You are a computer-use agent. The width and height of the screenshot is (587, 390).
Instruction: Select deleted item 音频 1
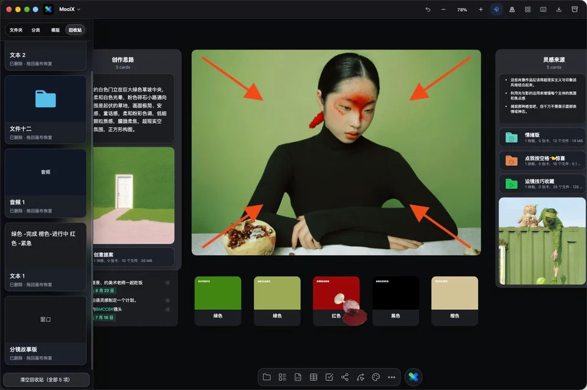46,183
